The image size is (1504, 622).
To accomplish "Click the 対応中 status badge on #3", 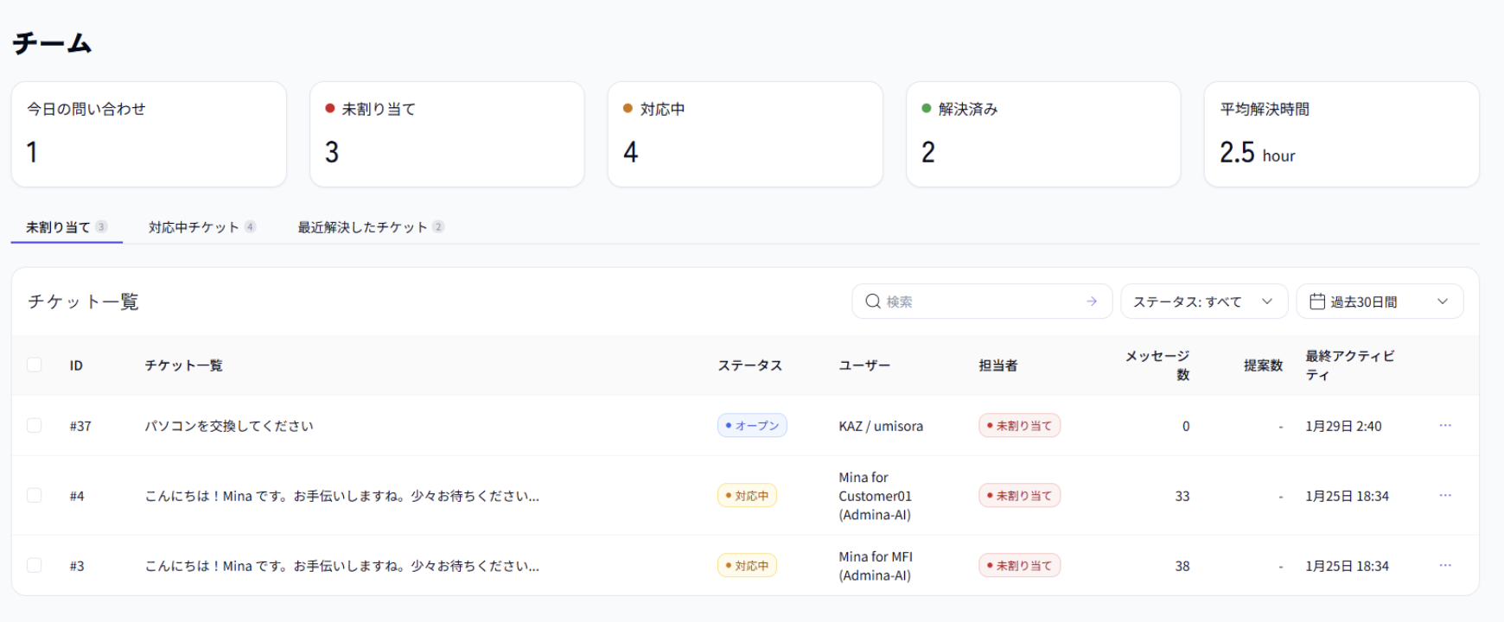I will pos(747,565).
